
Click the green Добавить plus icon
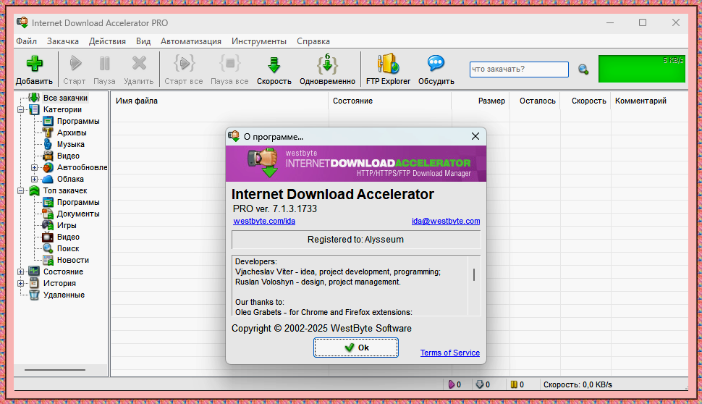tap(34, 64)
